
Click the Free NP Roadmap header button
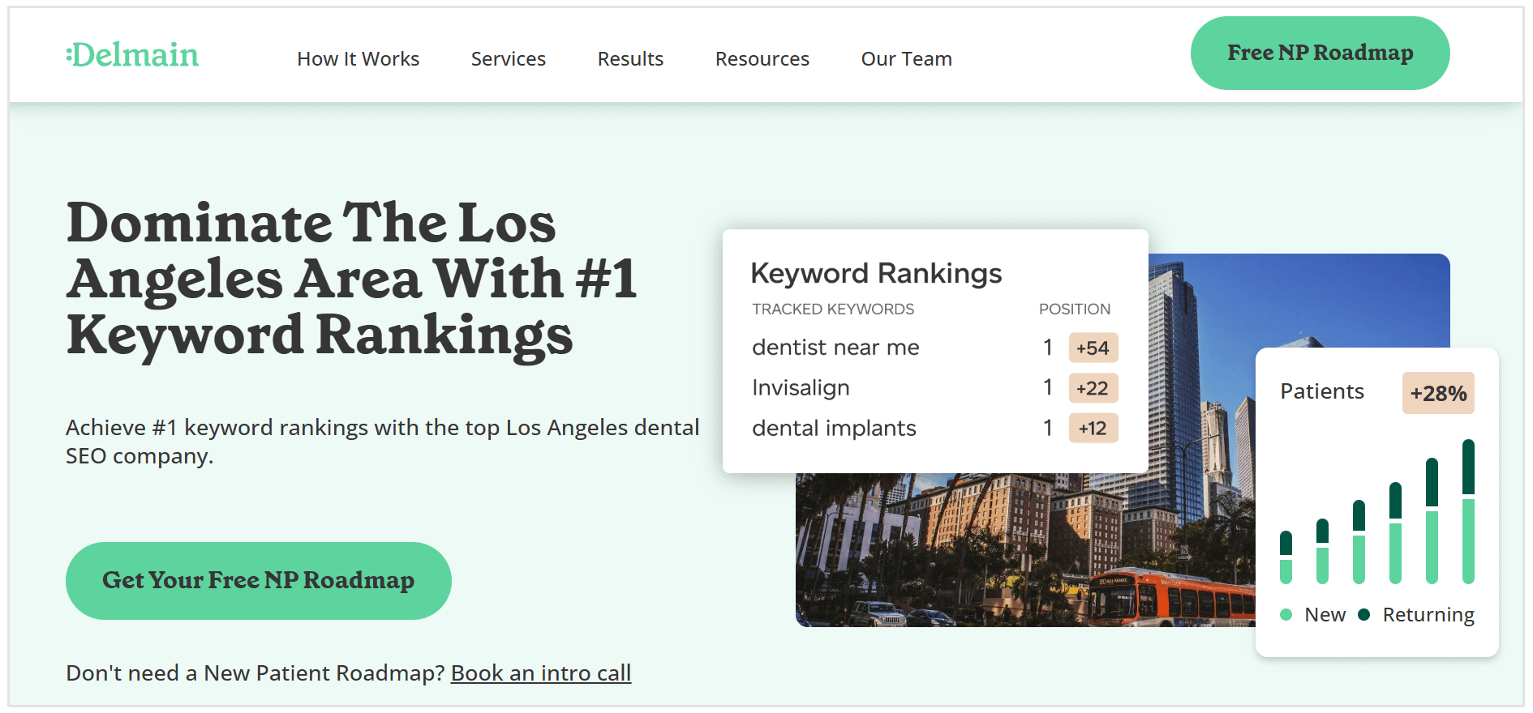pos(1320,53)
